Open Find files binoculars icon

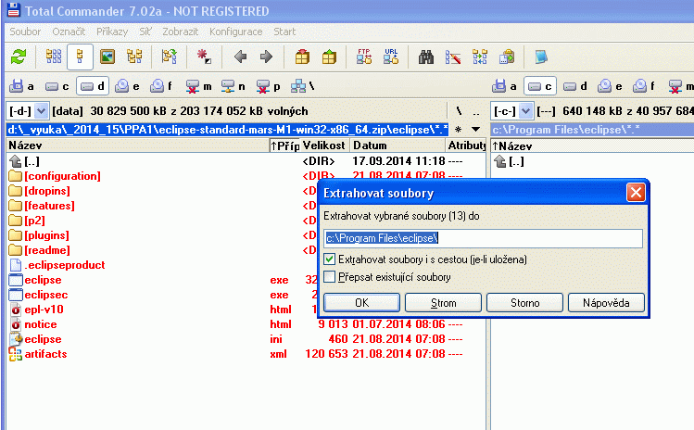coord(426,57)
